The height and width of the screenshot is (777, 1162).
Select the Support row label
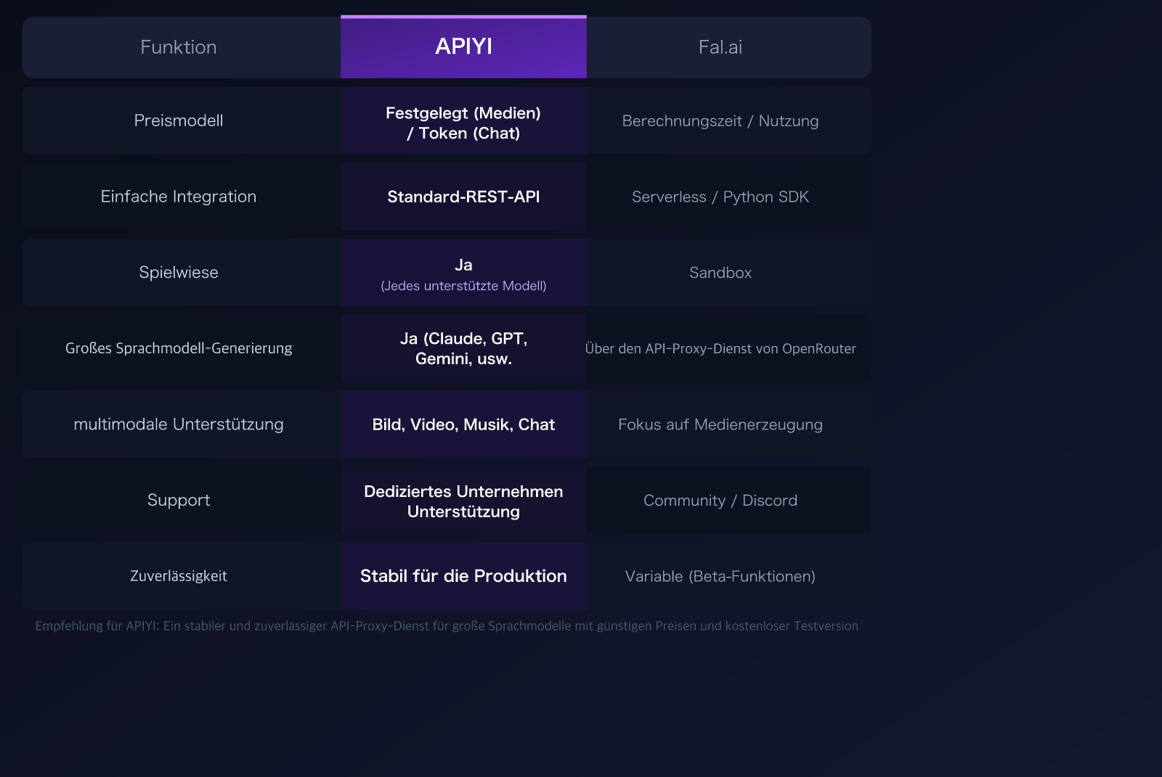(x=179, y=500)
